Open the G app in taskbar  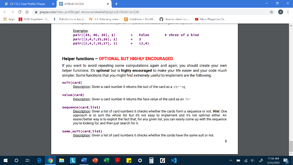[163, 160]
